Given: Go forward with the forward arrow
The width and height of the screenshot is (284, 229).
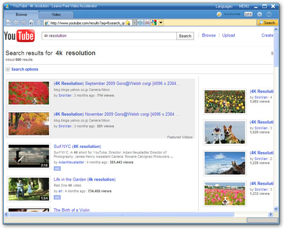Looking at the screenshot, I should tap(24, 23).
